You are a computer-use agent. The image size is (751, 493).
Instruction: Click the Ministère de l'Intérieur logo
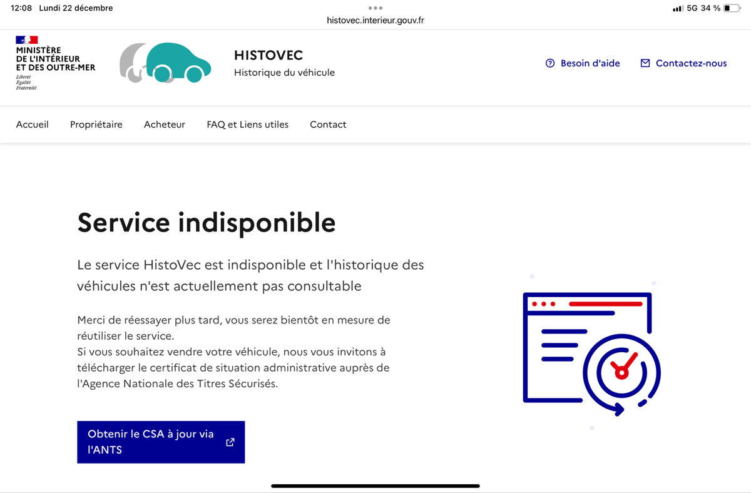pyautogui.click(x=55, y=63)
